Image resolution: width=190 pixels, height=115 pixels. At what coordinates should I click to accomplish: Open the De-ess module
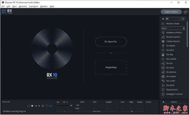[167, 64]
